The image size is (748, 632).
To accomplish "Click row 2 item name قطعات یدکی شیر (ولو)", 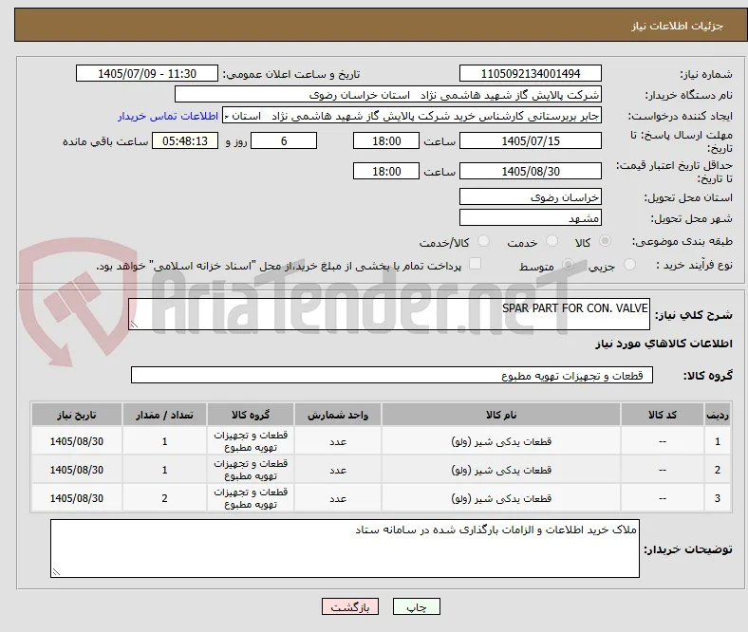I will 501,470.
